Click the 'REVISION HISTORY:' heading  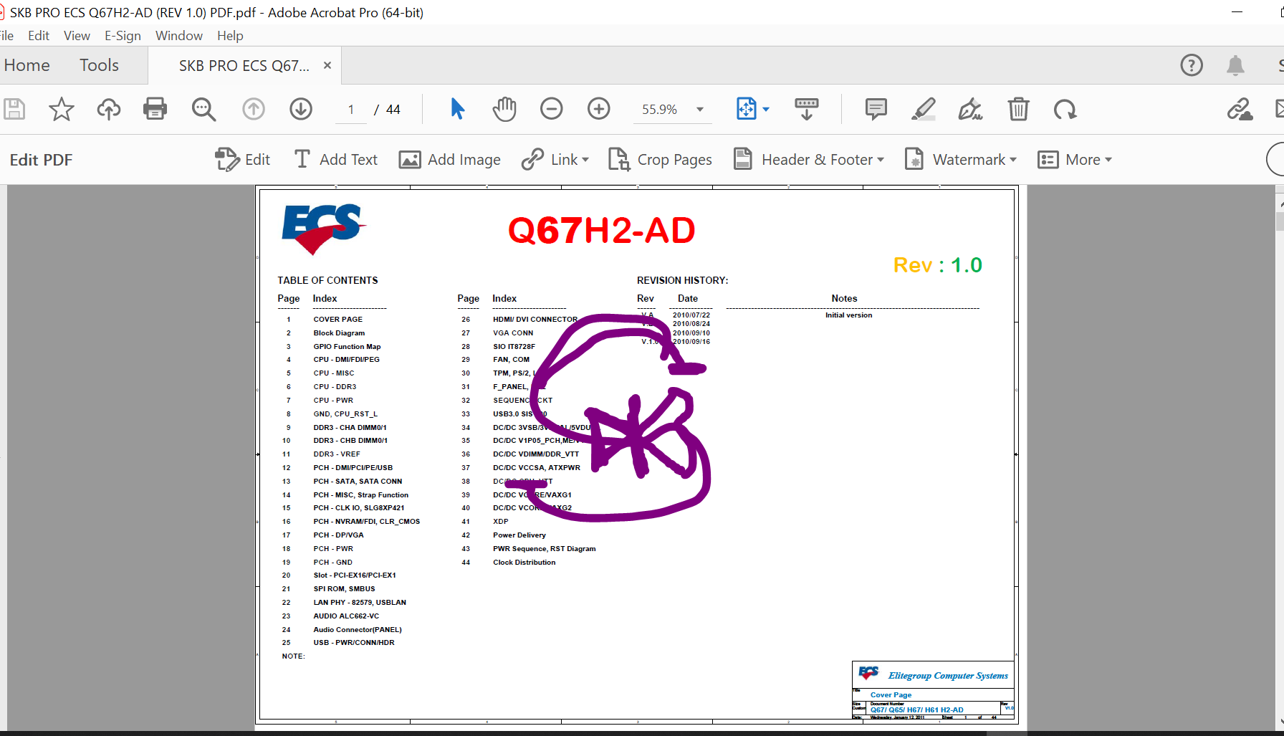683,280
